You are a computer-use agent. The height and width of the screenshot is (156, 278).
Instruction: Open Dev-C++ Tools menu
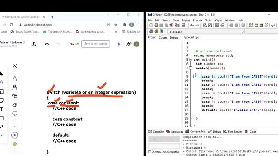(208, 20)
